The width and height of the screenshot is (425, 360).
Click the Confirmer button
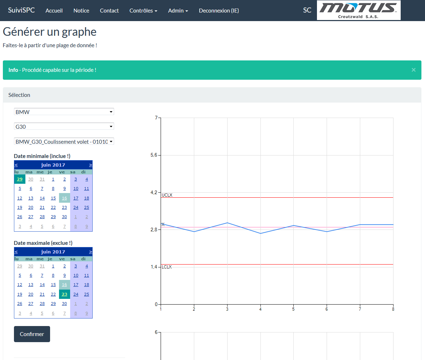point(32,334)
